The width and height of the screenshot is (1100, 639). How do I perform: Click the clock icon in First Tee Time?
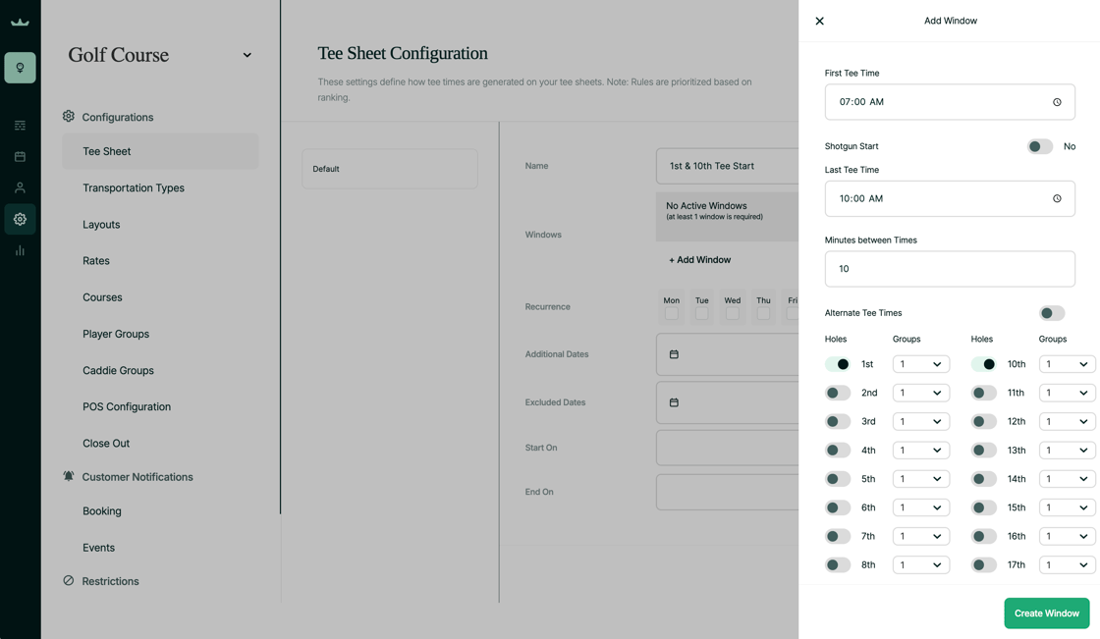click(1057, 102)
